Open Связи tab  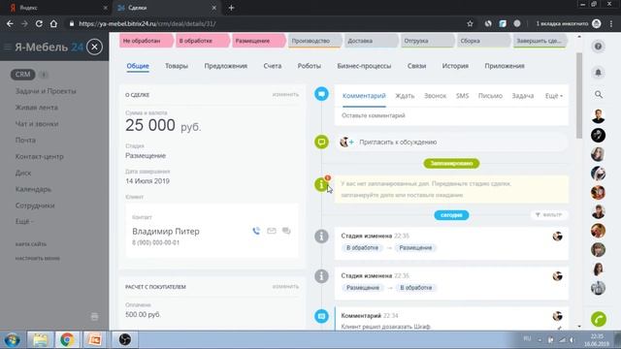tap(416, 66)
